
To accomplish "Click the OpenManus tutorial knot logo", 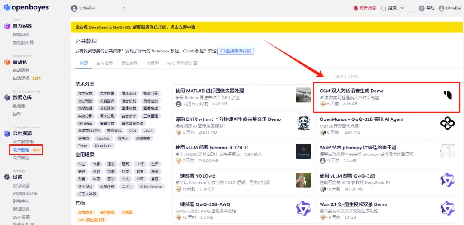I will pos(447,123).
